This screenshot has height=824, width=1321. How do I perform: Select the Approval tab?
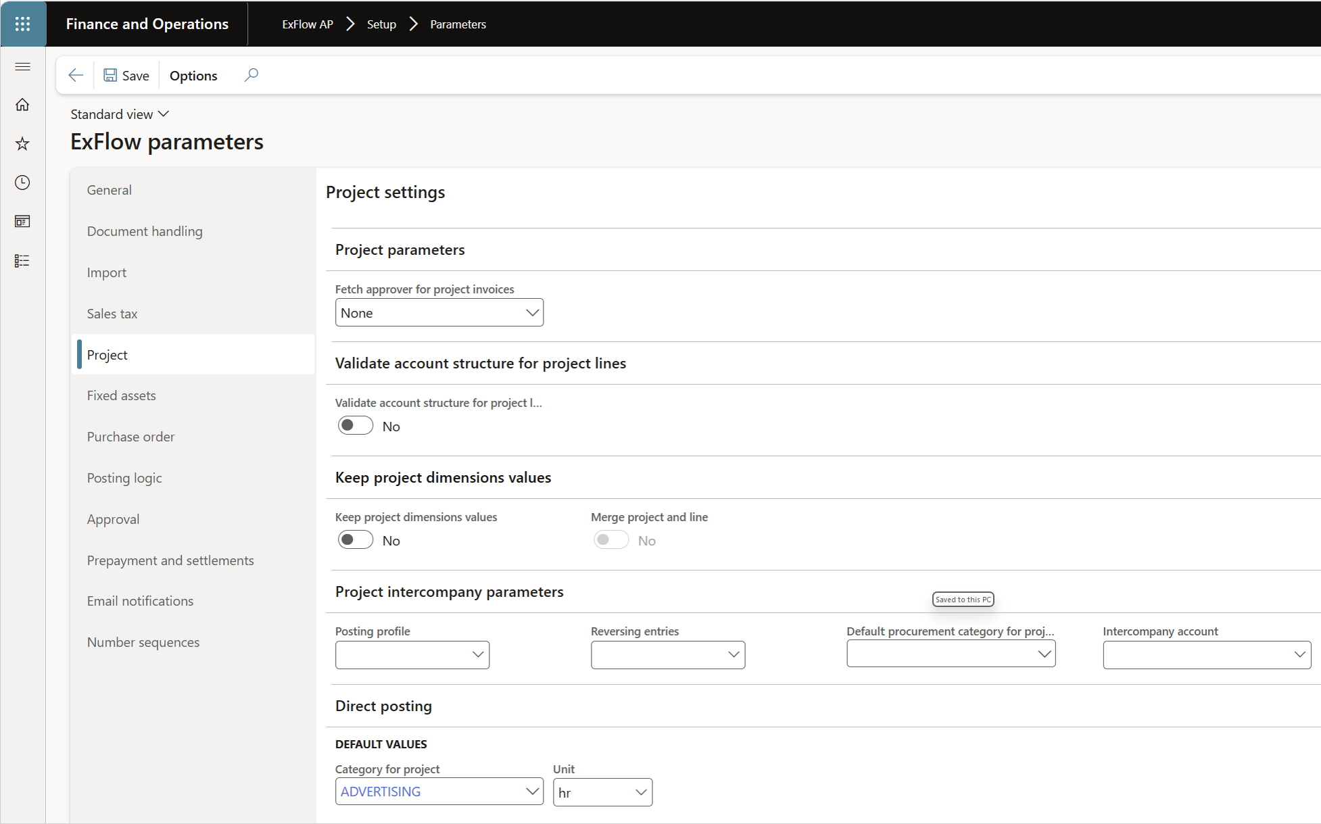193,519
